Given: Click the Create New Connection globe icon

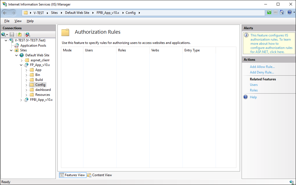Looking at the screenshot, I should click(4, 35).
